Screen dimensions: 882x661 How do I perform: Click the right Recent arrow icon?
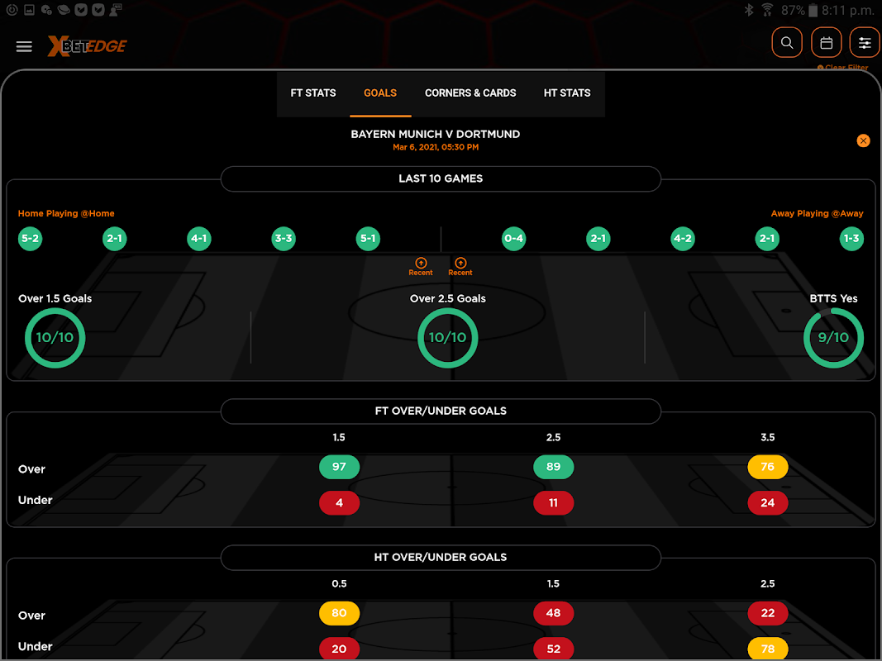[x=460, y=263]
